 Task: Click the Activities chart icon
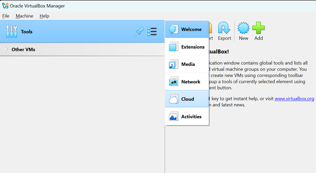pyautogui.click(x=173, y=116)
